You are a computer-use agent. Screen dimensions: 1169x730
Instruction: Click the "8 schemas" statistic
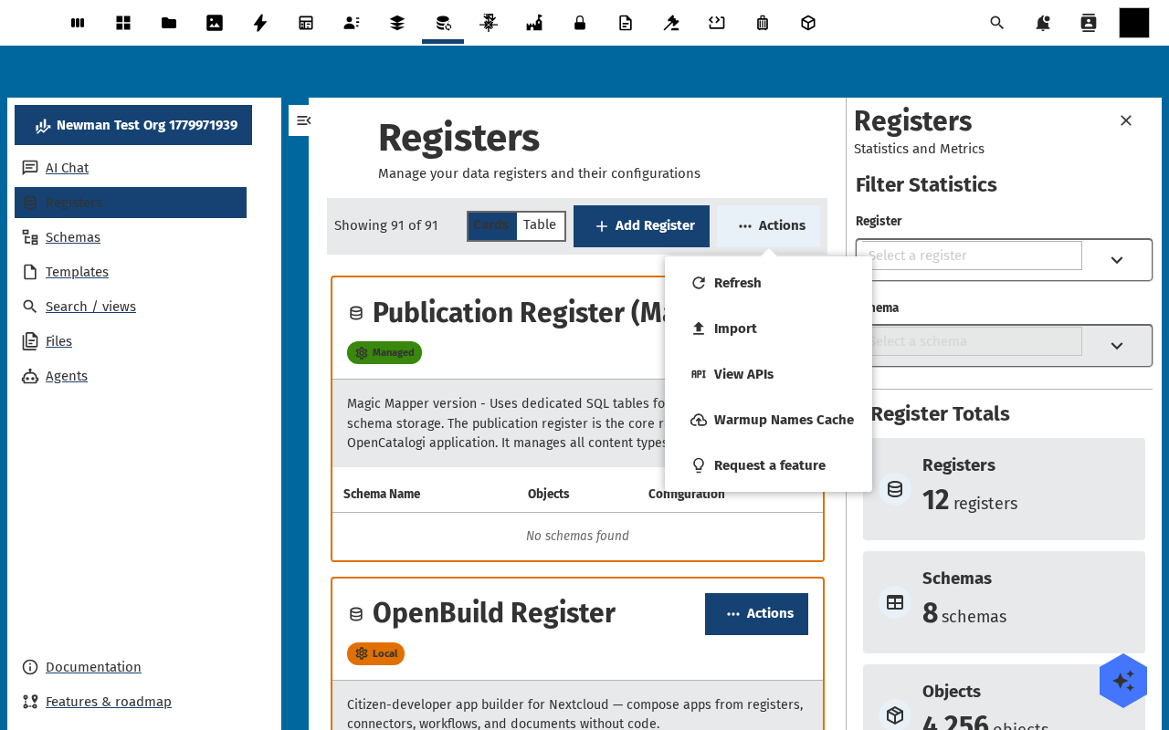click(964, 613)
